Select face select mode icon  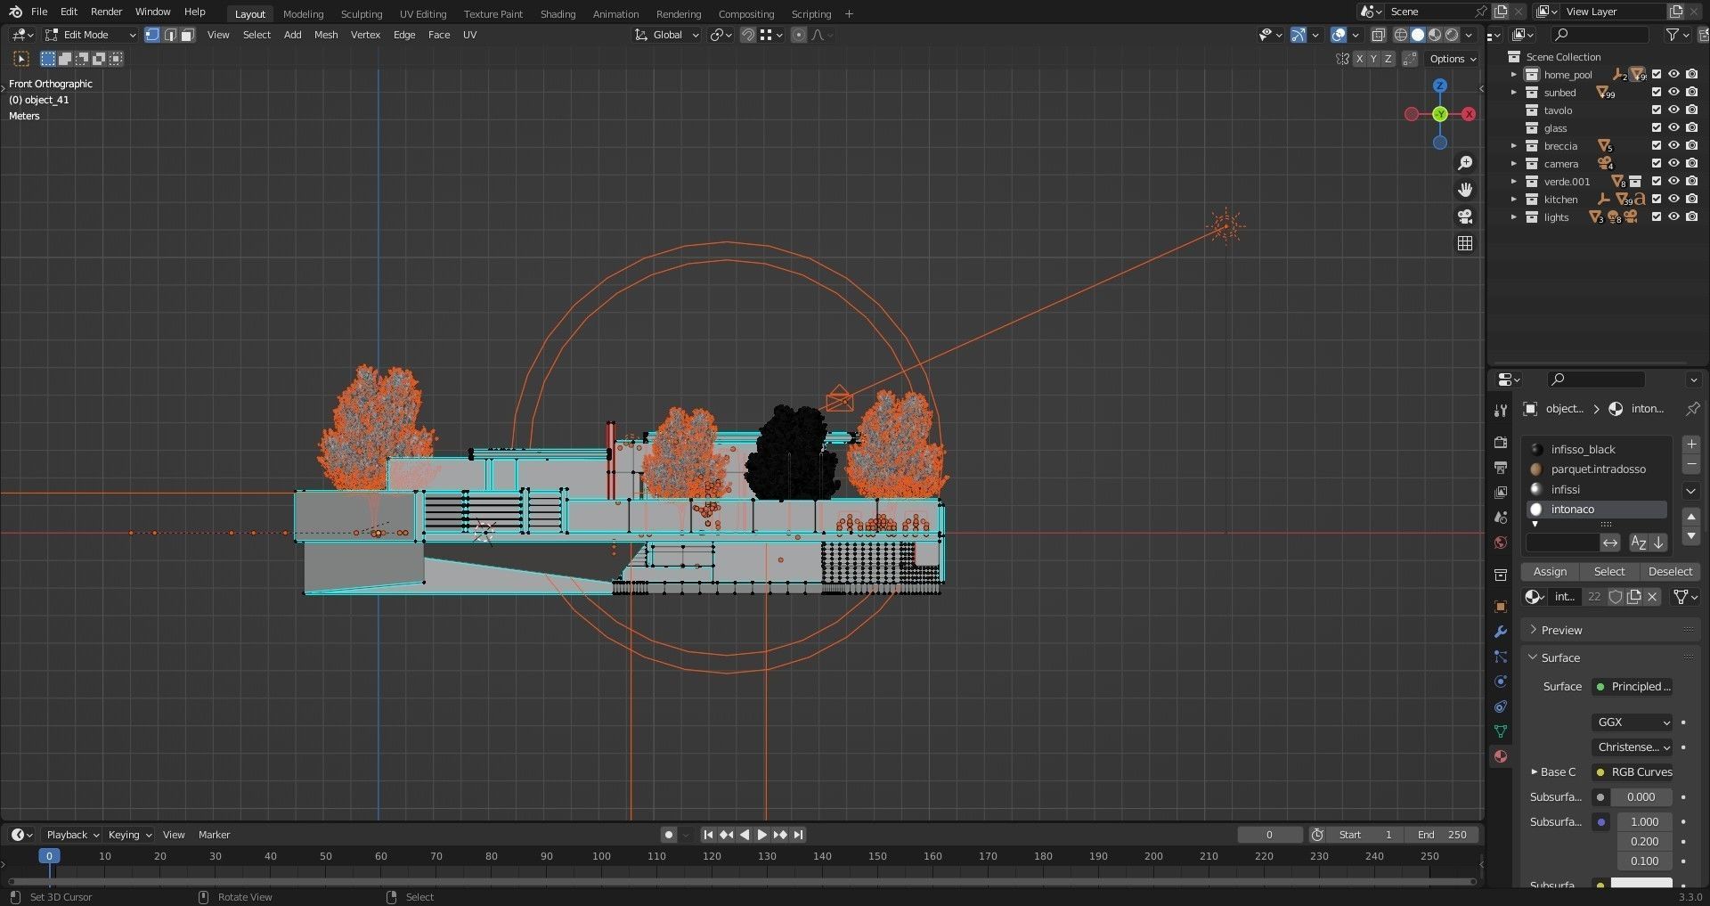pyautogui.click(x=187, y=35)
